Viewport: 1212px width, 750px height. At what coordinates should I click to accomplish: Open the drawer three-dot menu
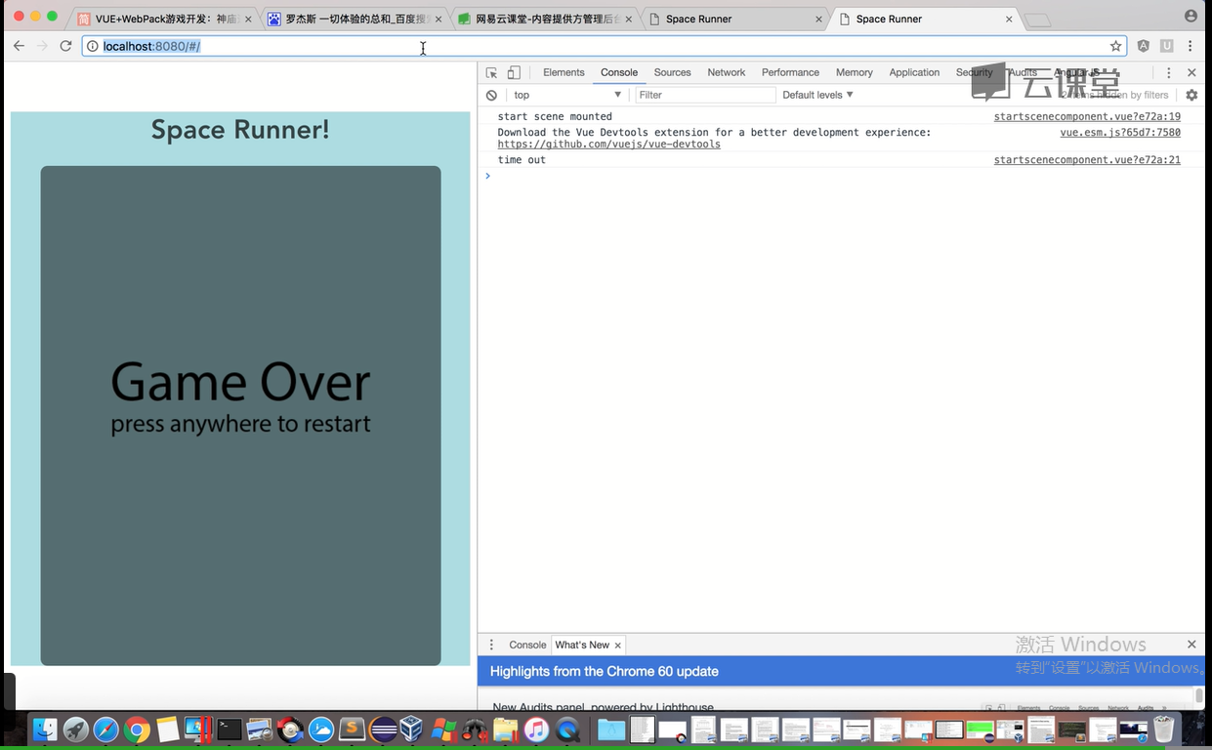[491, 645]
